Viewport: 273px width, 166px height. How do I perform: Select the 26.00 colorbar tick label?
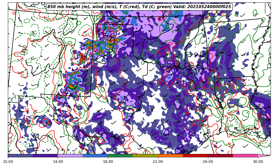pos(208,162)
